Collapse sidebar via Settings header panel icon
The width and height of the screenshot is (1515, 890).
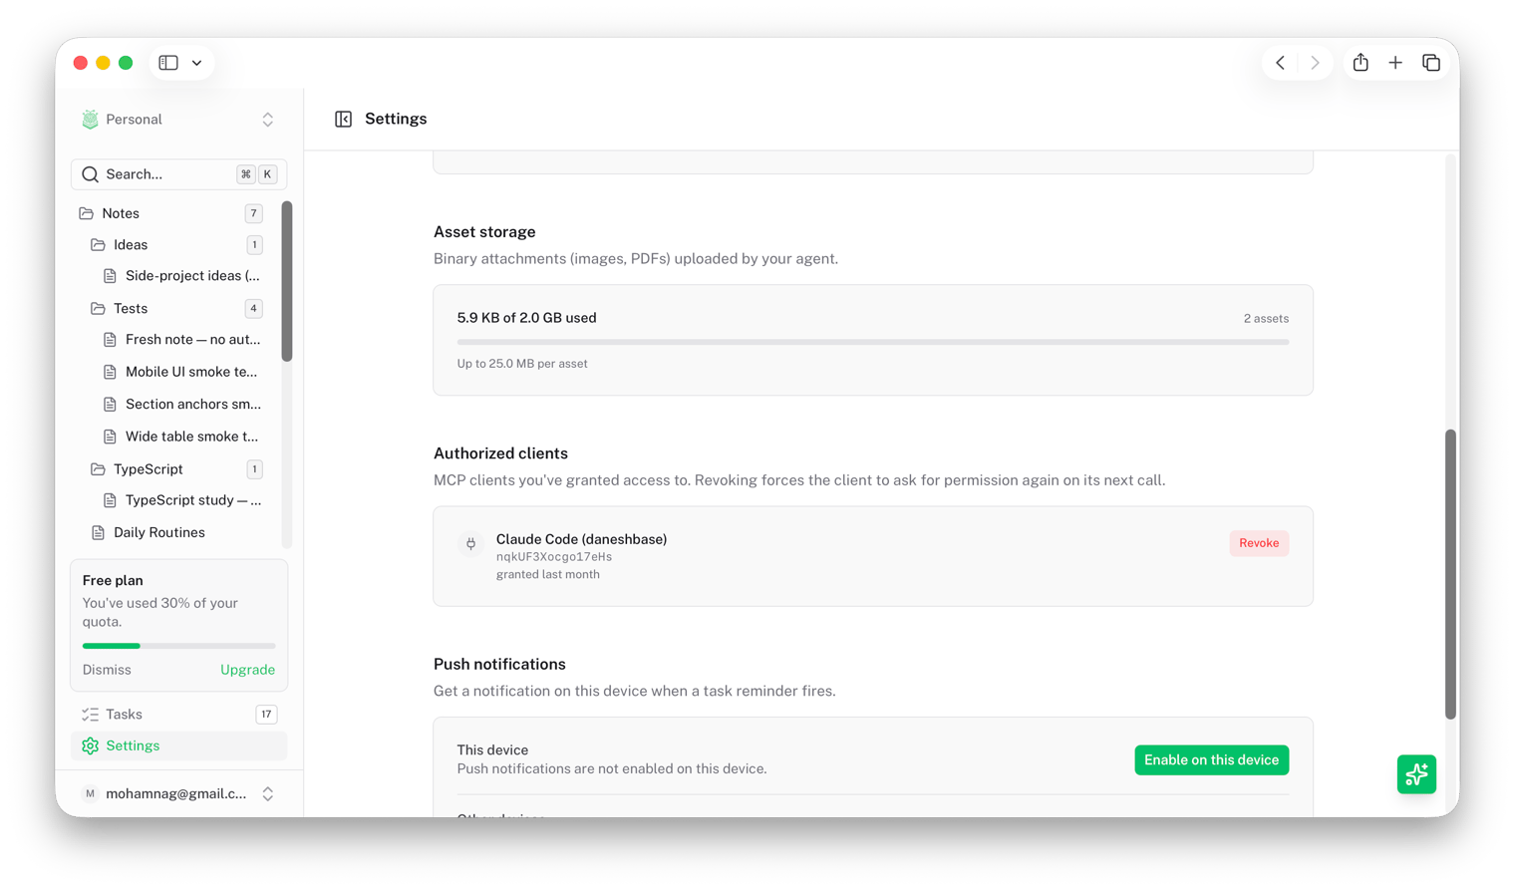(x=344, y=120)
